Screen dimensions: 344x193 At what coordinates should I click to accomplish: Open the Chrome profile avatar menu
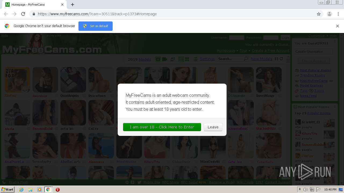[x=329, y=14]
